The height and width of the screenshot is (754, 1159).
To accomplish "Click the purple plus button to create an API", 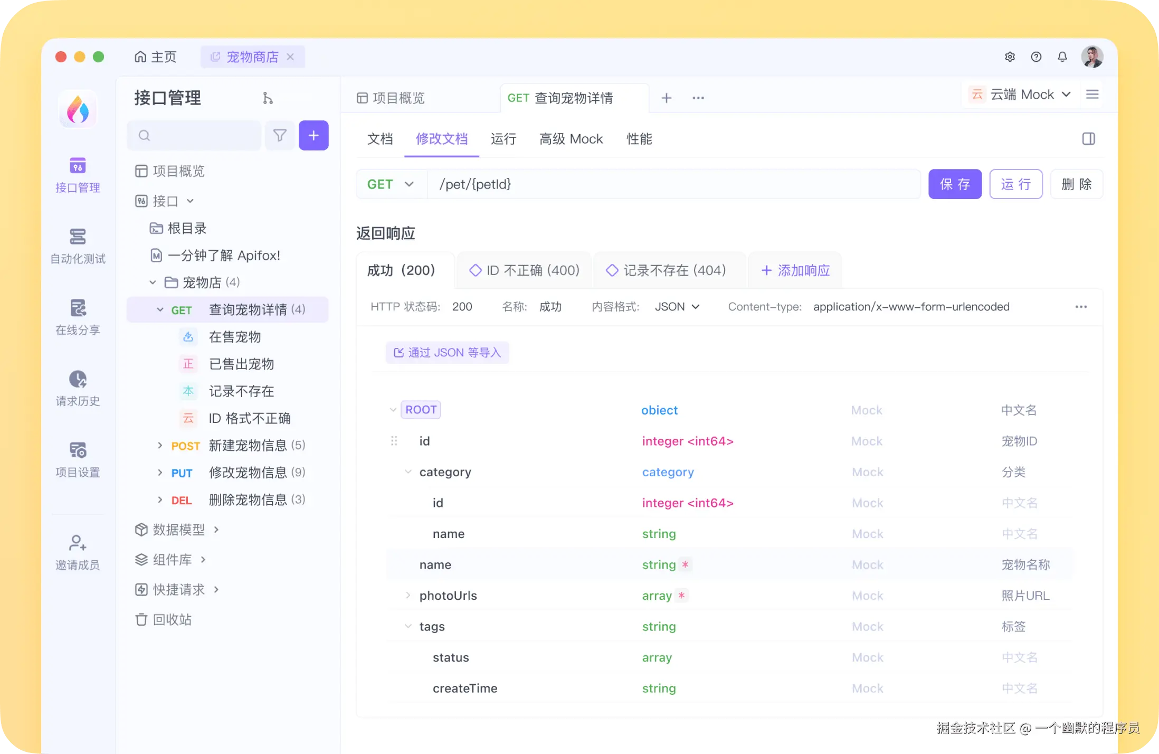I will click(x=313, y=135).
